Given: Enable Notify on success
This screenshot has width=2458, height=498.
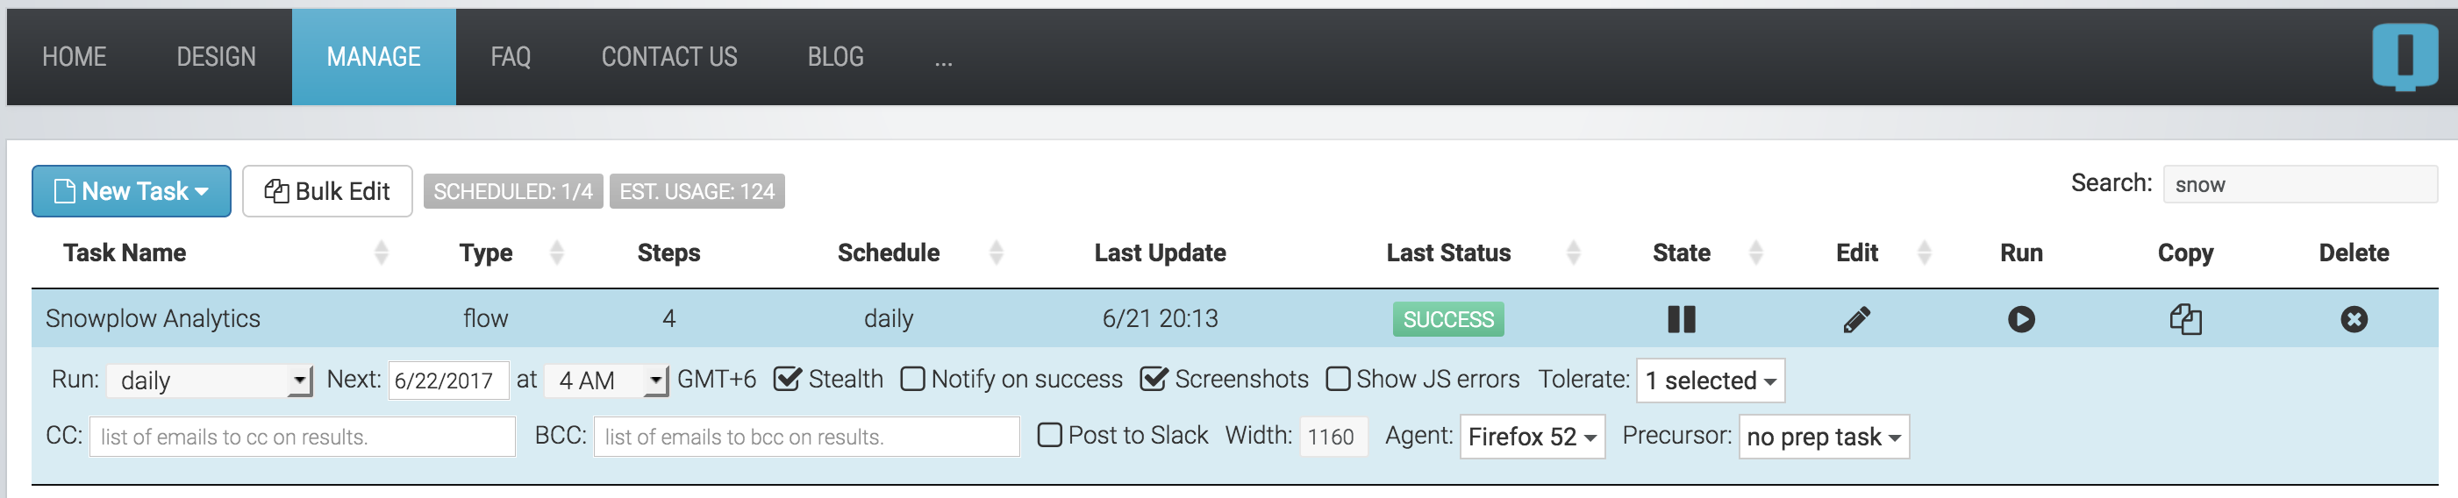Looking at the screenshot, I should pos(912,380).
